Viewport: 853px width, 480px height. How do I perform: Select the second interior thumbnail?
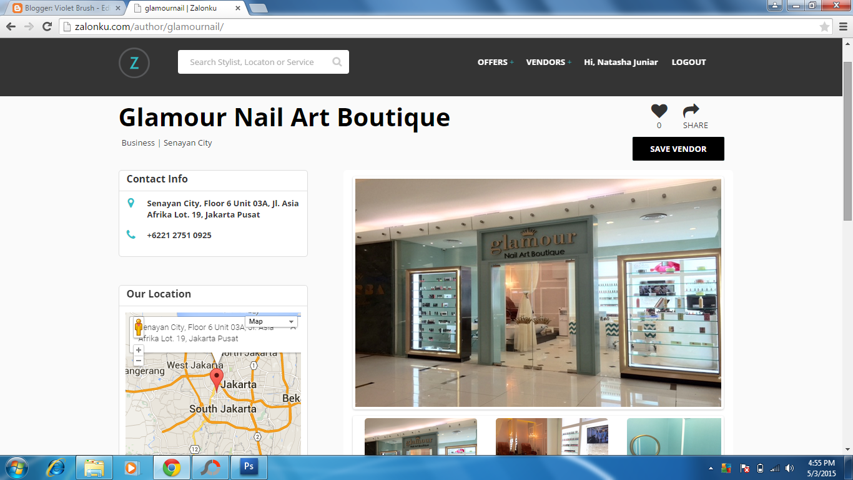point(552,436)
